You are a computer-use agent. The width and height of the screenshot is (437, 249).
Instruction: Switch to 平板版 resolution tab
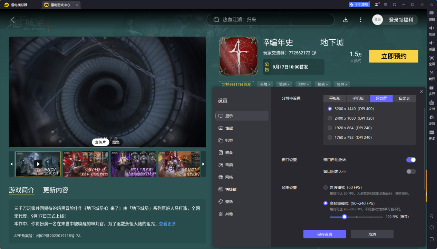(x=335, y=98)
